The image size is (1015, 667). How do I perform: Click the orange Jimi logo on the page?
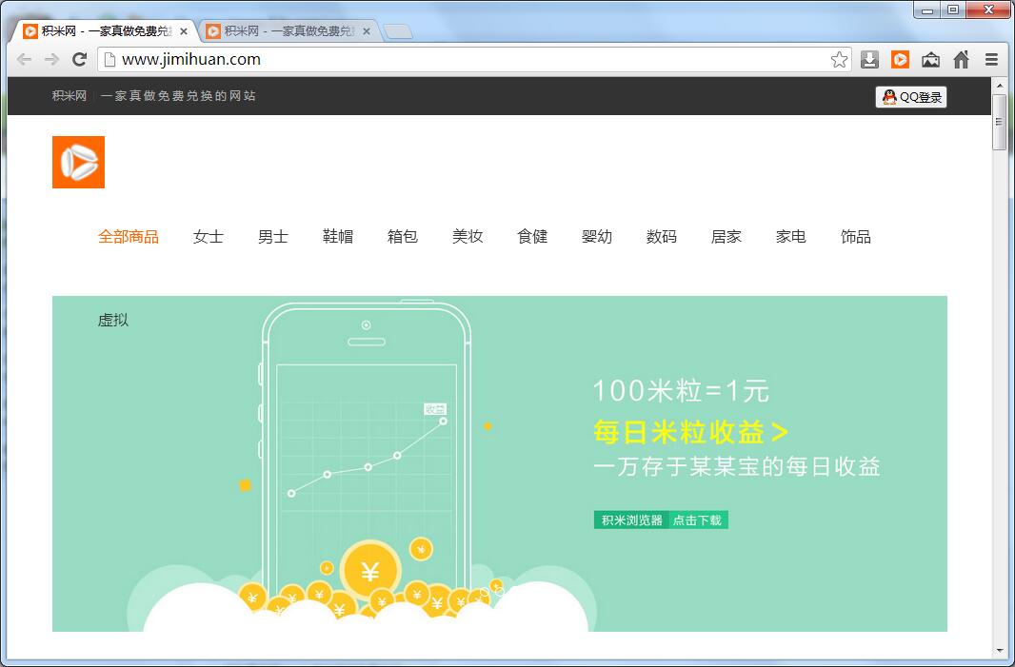78,162
